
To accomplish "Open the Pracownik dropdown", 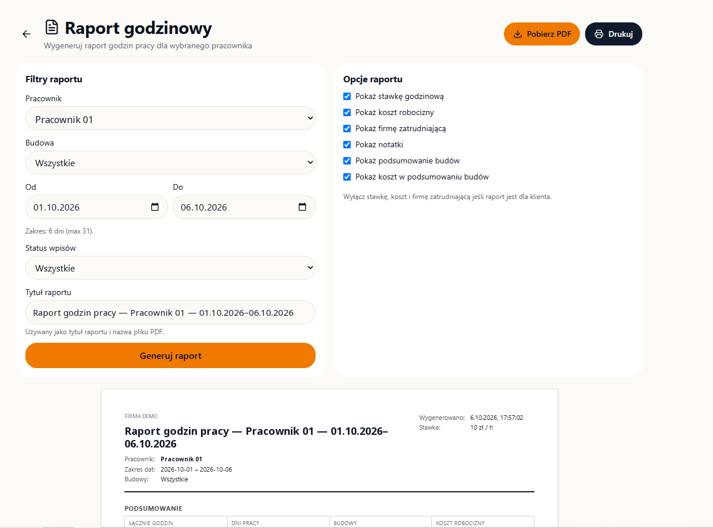I will pos(170,119).
